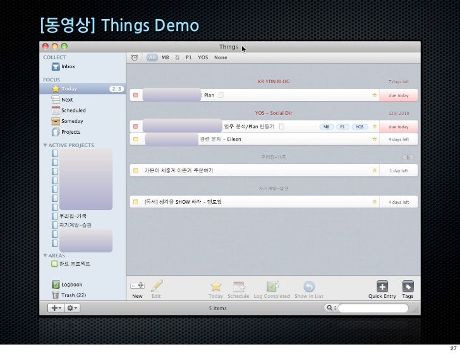The image size is (460, 354).
Task: Filter by None tag
Action: (221, 57)
